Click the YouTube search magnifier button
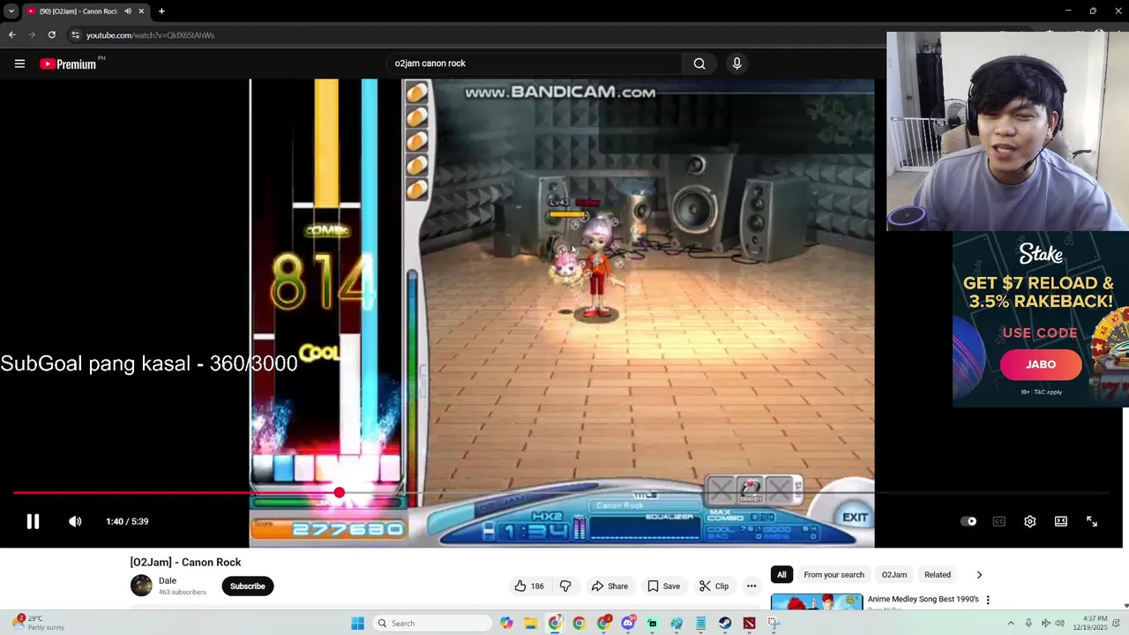Viewport: 1129px width, 635px height. click(699, 63)
